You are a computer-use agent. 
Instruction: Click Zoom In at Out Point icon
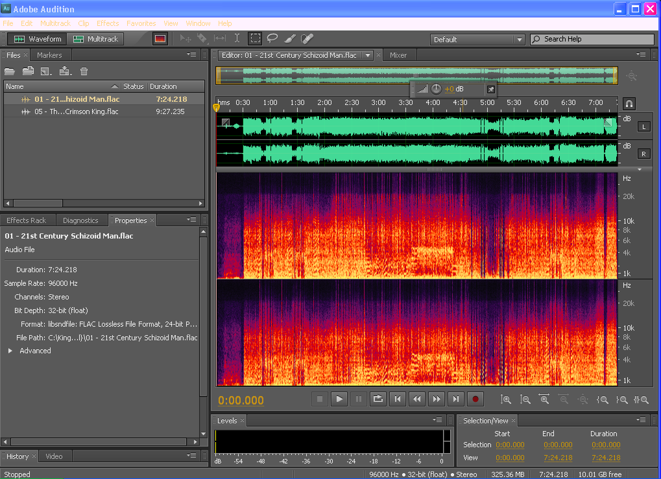[622, 399]
